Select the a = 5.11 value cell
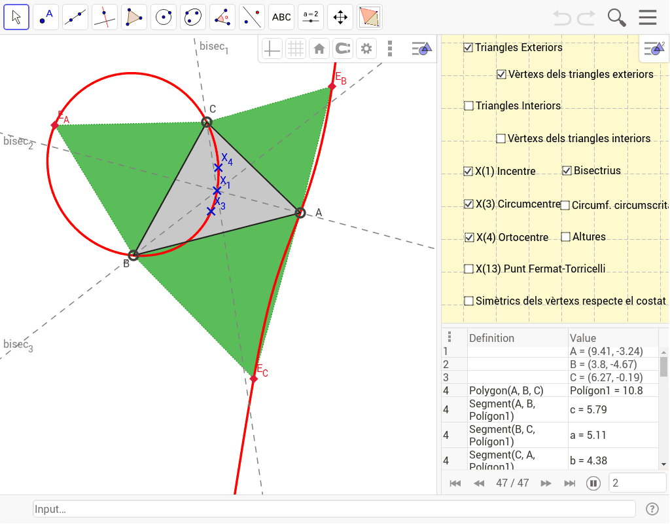The width and height of the screenshot is (670, 524). [613, 436]
